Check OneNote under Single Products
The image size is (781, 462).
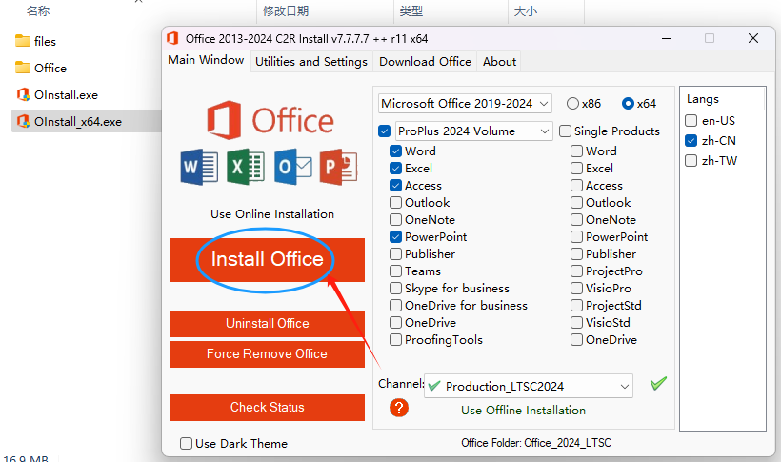[576, 220]
